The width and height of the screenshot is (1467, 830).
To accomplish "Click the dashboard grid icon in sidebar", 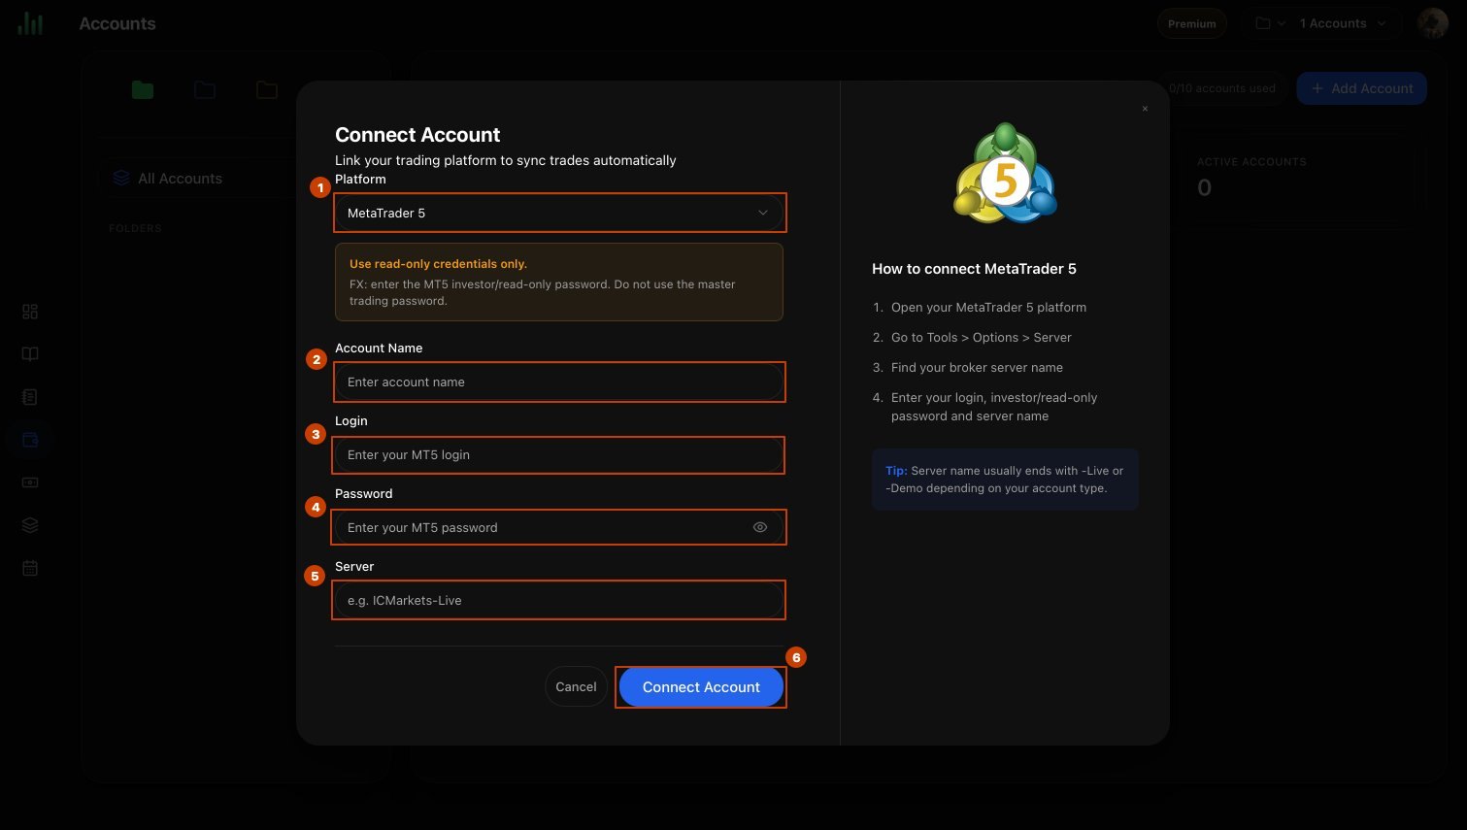I will pyautogui.click(x=30, y=312).
